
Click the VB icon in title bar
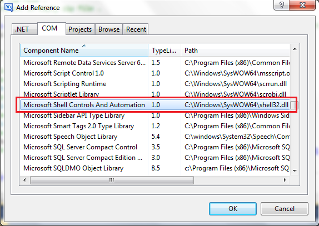(9, 8)
